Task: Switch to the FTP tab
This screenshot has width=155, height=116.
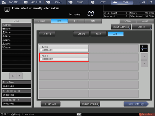Action: [76, 21]
